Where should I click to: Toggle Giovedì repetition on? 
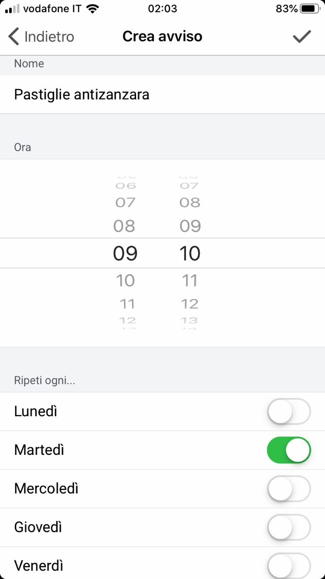pos(288,528)
